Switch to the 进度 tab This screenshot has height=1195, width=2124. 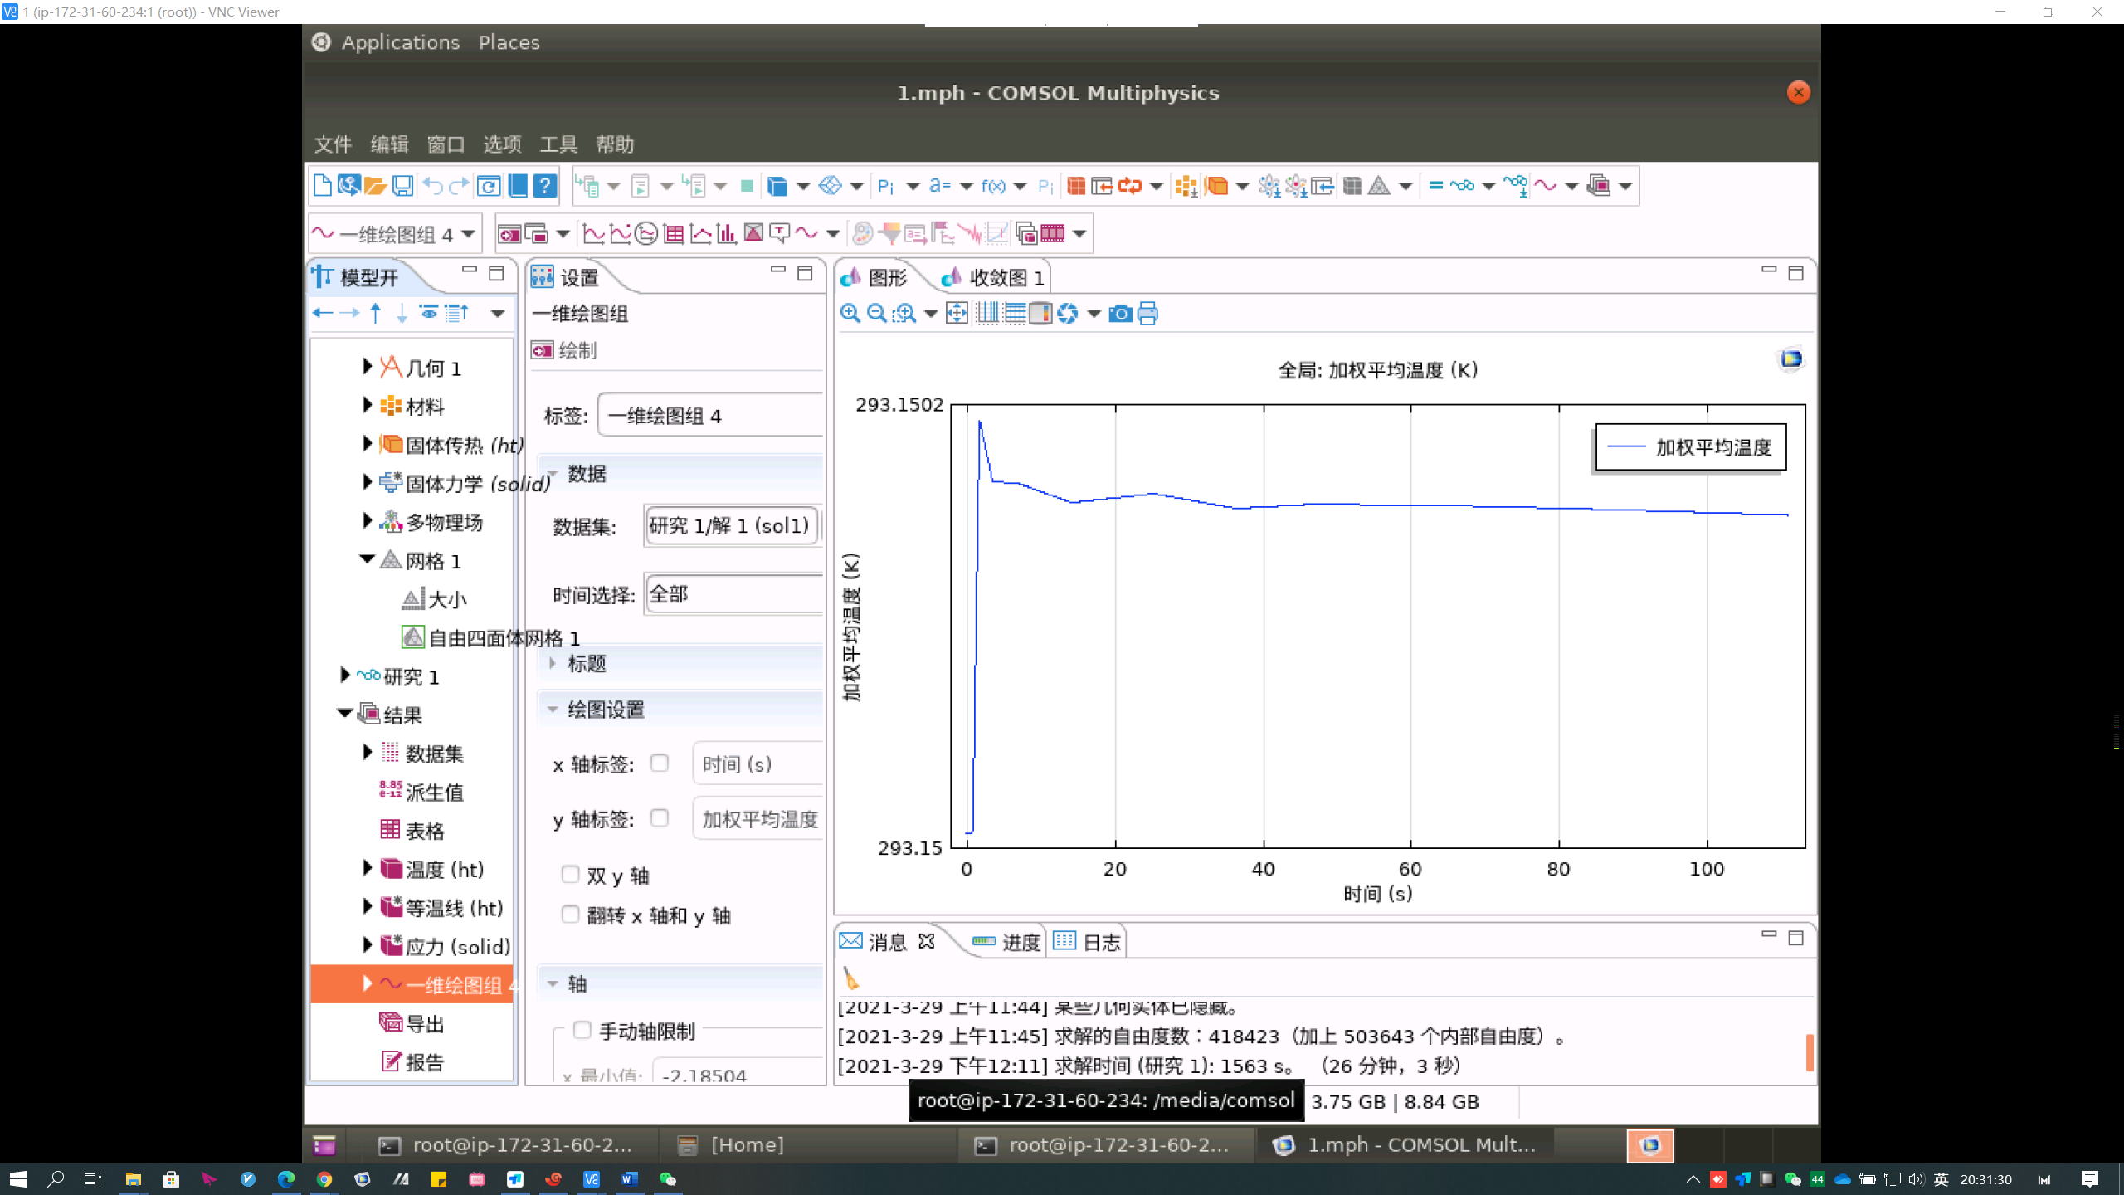click(1006, 942)
